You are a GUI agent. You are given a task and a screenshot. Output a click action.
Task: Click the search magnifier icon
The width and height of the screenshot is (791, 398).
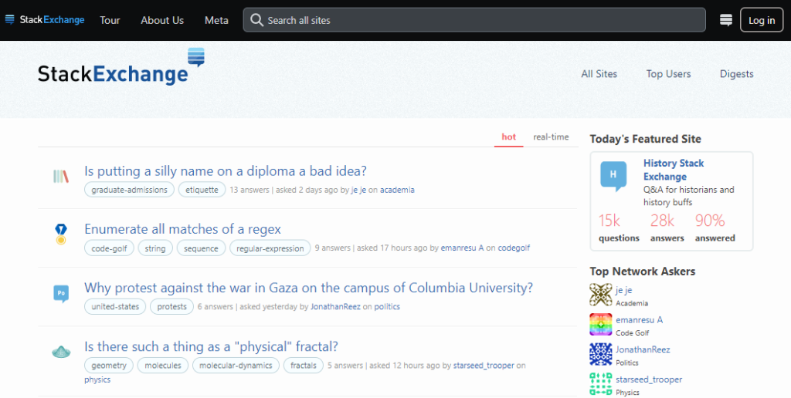[x=256, y=20]
